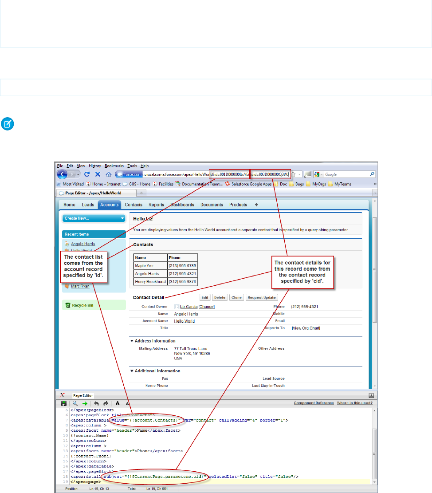Open the Where is this used? link

coord(354,403)
